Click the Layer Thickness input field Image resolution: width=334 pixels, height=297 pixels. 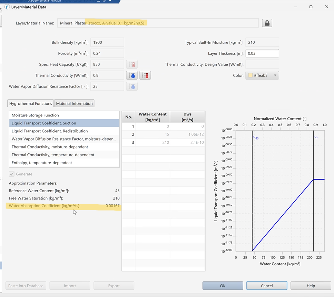pos(262,53)
